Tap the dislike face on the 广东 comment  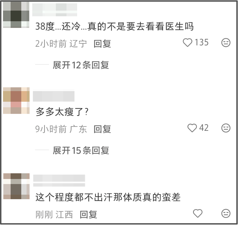point(226,128)
